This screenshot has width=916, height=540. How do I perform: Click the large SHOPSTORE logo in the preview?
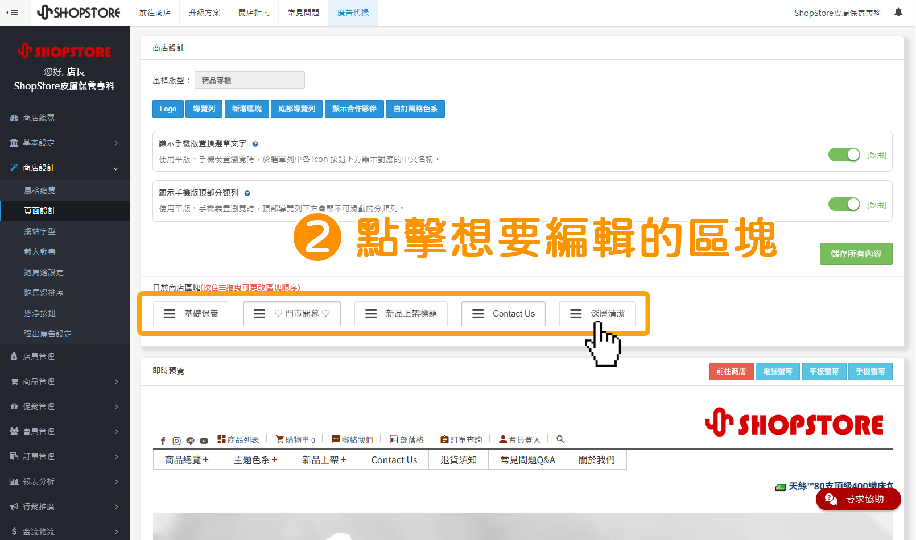[x=794, y=423]
